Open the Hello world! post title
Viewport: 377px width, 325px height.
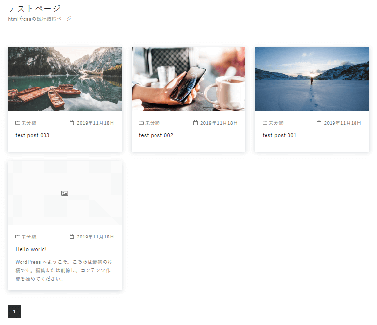coord(31,250)
